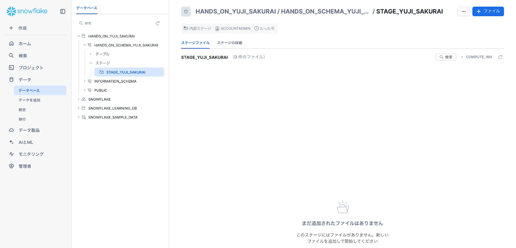516x248 pixels.
Task: Click stage icon of STAGE_YUJI_SAKURAI tree row
Action: pyautogui.click(x=101, y=72)
